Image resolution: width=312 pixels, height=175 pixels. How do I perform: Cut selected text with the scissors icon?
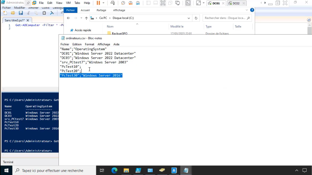coord(28,13)
